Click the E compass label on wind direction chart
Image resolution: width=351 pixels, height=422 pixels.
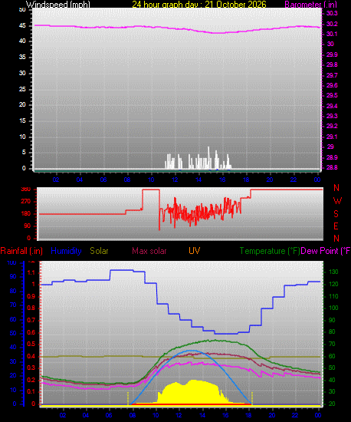pyautogui.click(x=336, y=226)
